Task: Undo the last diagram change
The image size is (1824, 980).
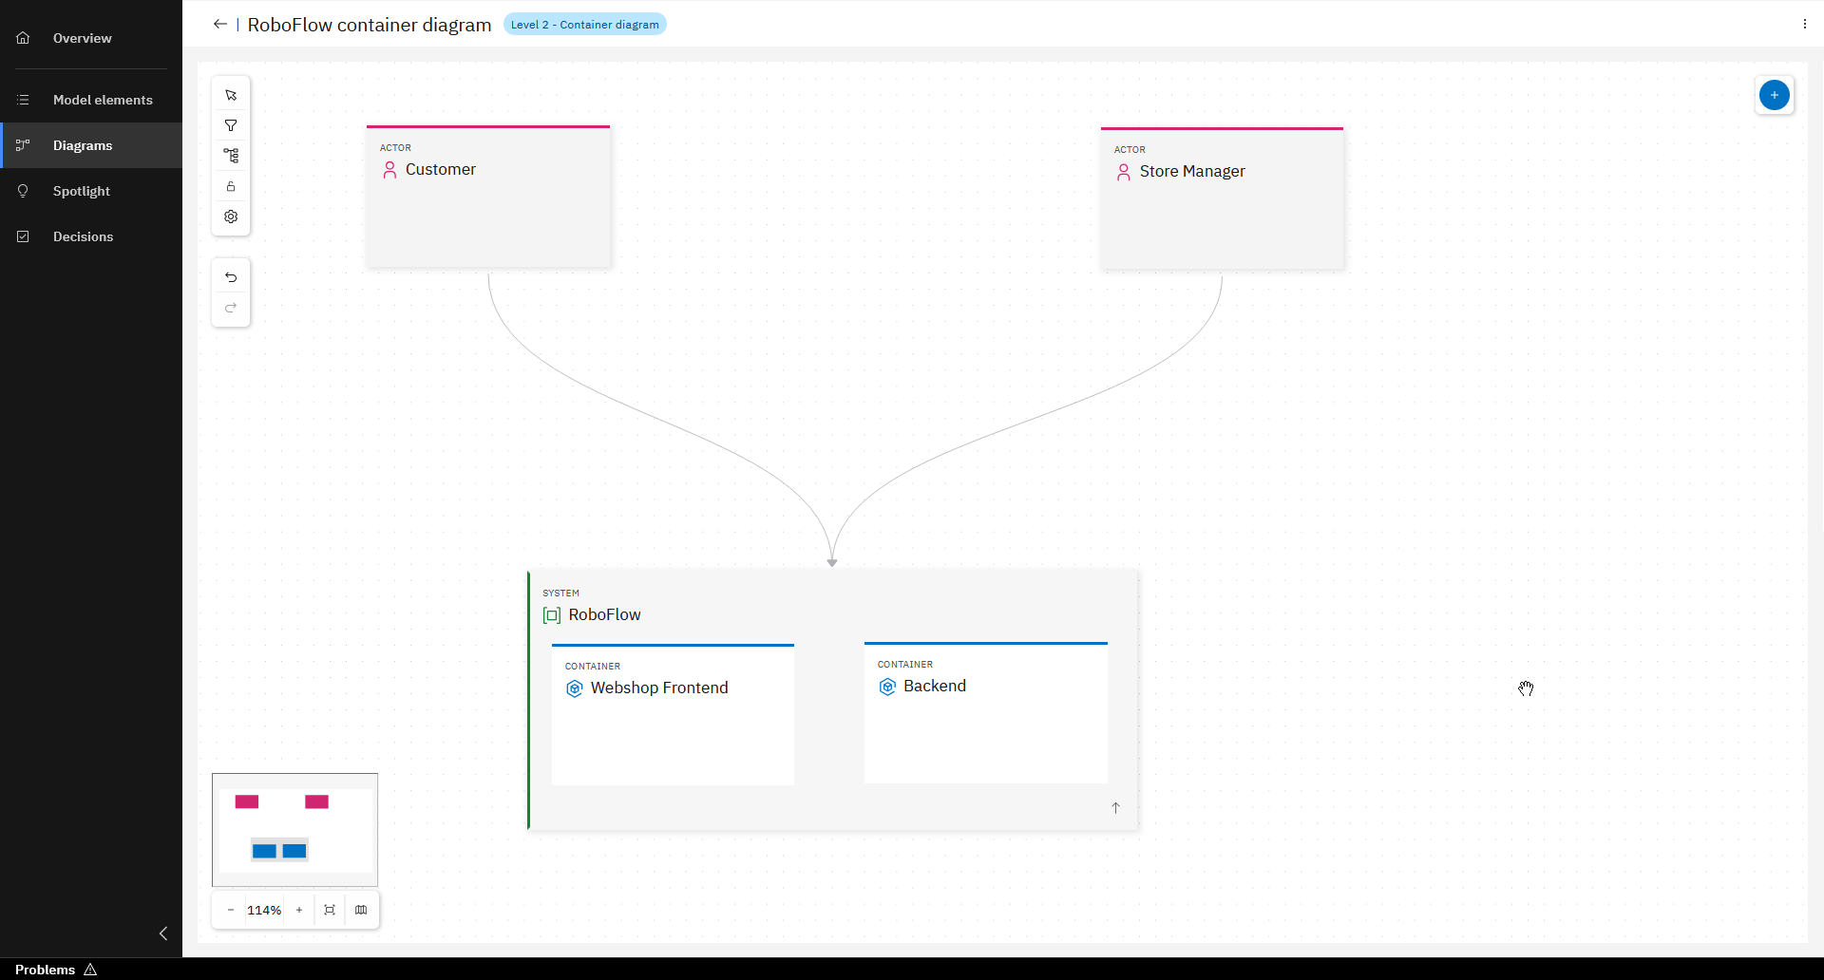Action: point(231,276)
